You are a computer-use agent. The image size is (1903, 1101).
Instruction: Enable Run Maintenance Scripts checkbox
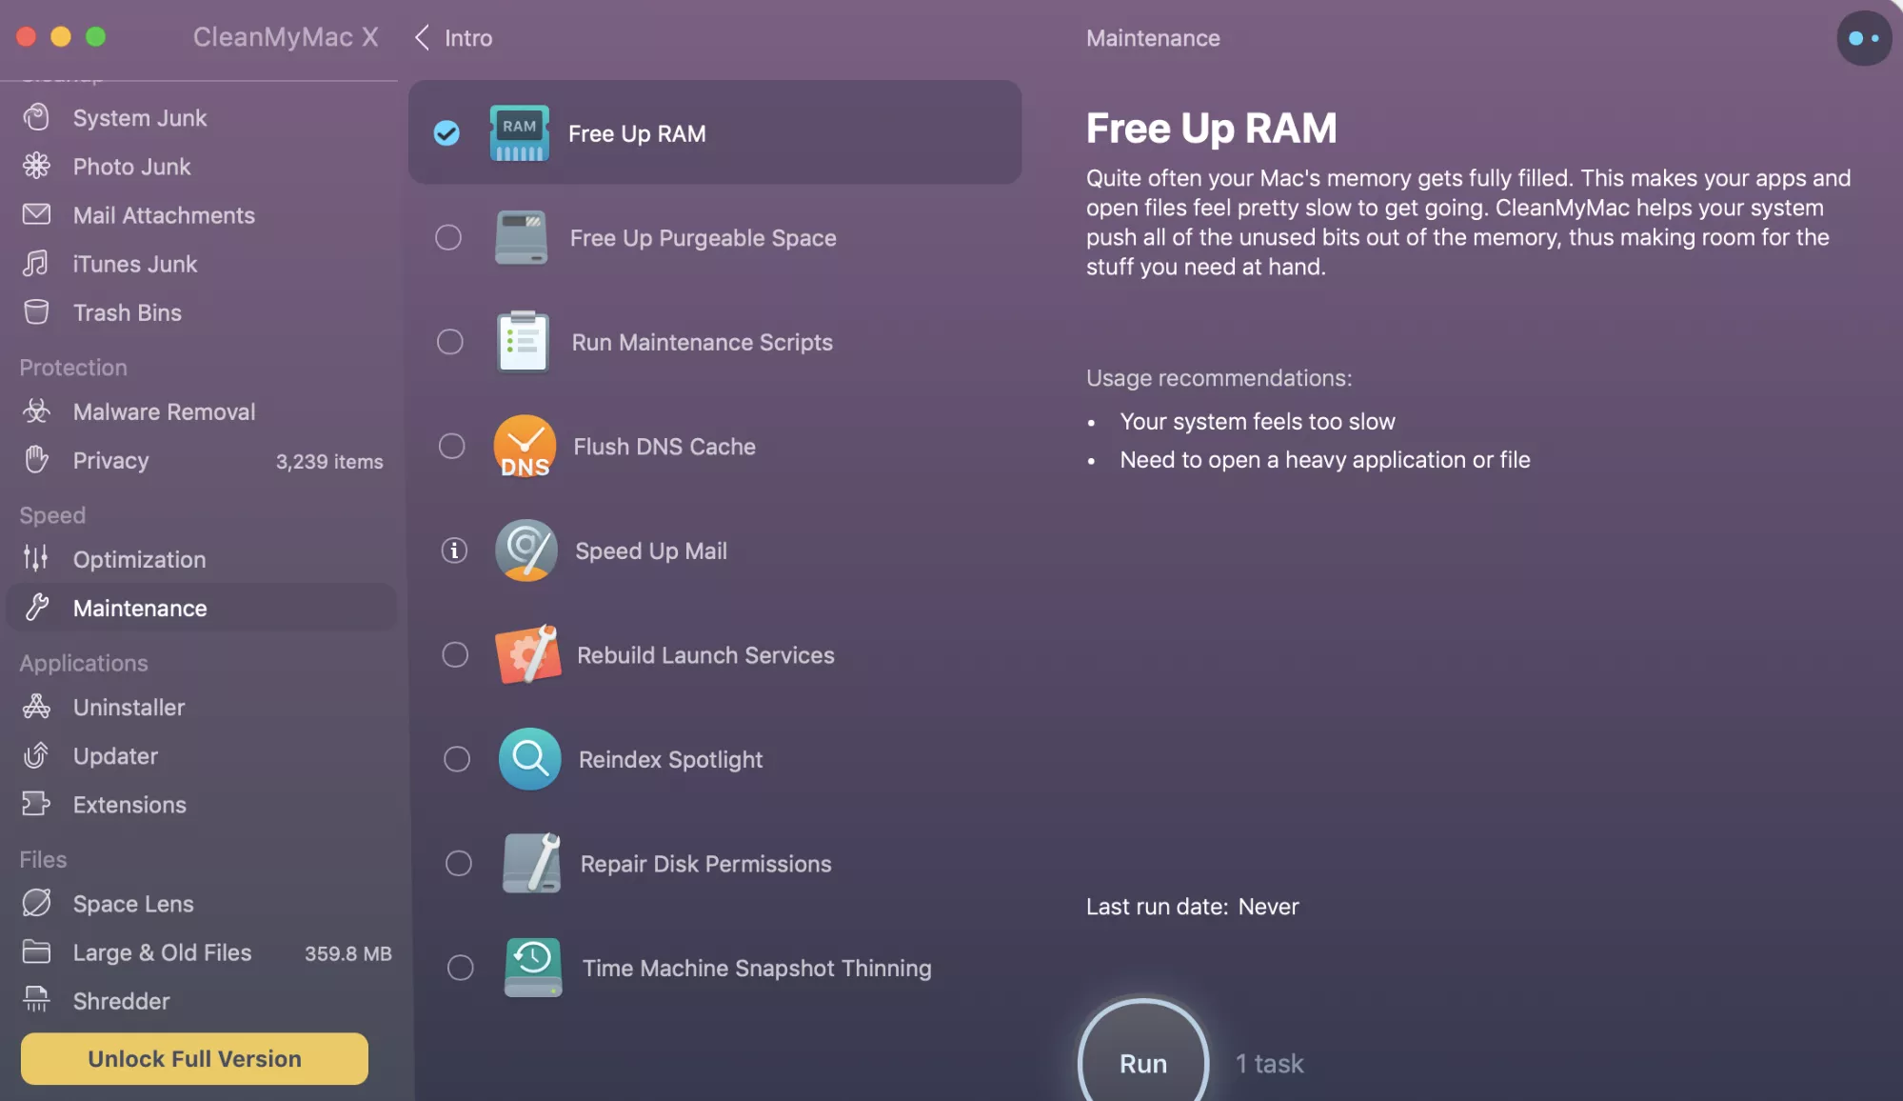point(450,341)
